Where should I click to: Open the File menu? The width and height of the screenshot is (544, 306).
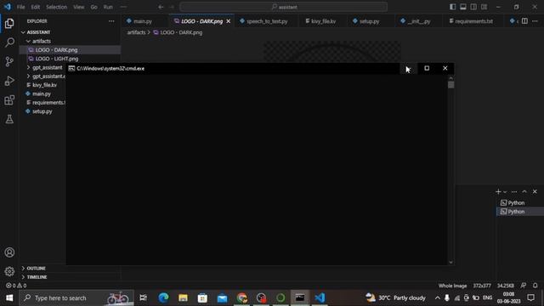tap(20, 7)
